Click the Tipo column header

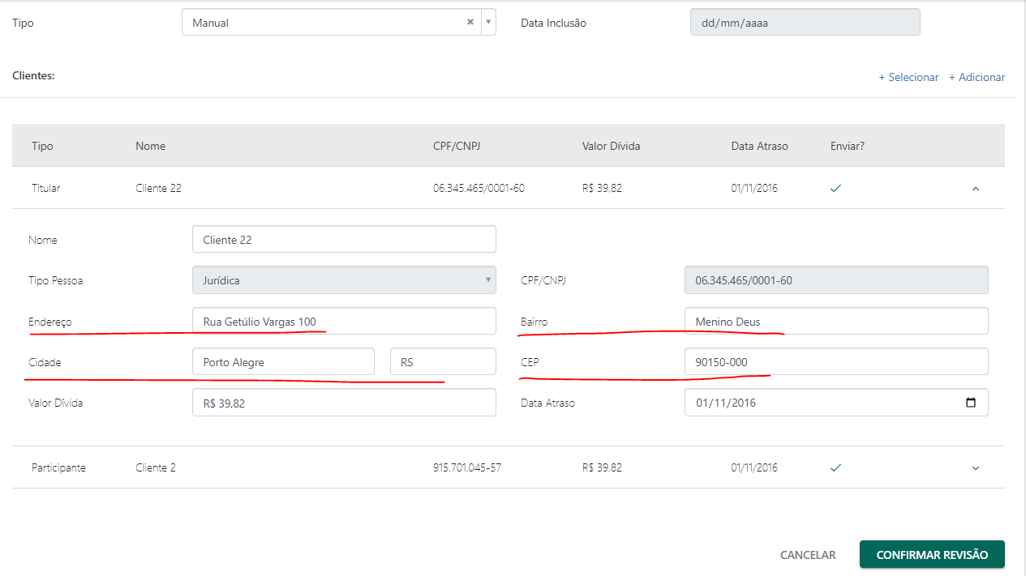pos(42,147)
